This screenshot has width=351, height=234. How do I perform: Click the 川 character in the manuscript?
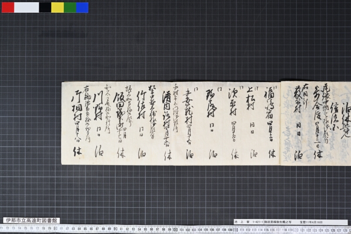coord(97,98)
